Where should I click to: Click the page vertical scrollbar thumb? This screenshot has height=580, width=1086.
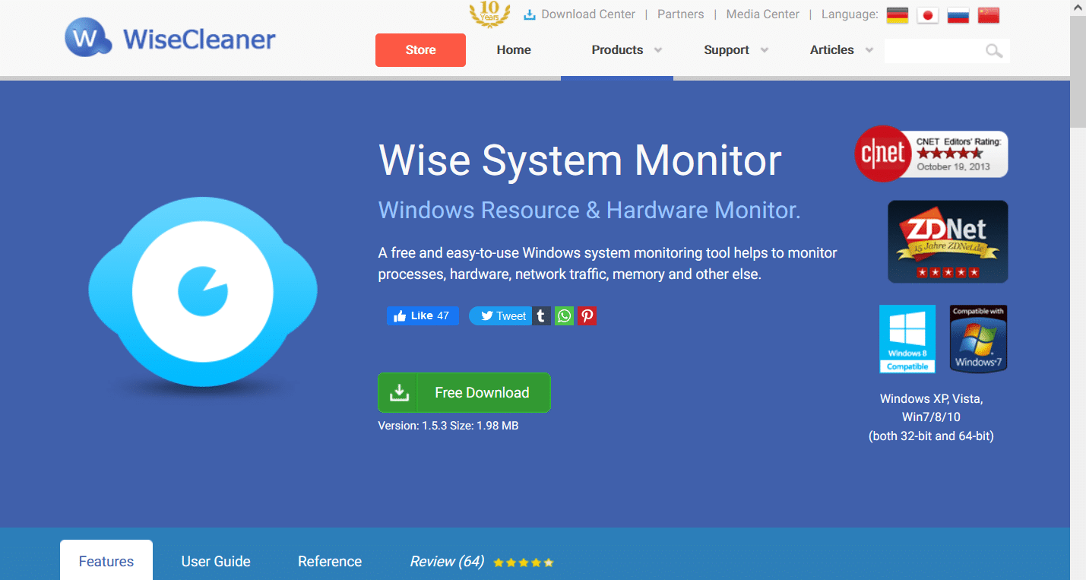(1078, 72)
